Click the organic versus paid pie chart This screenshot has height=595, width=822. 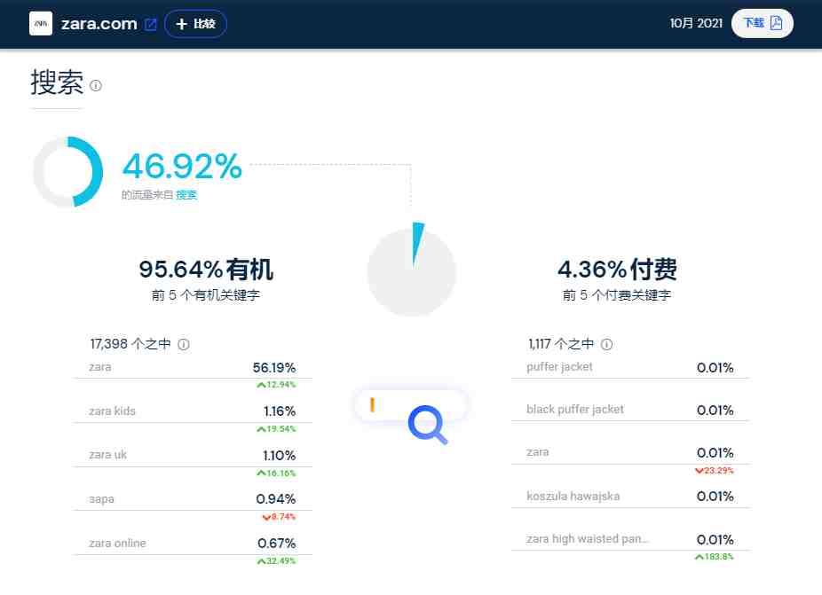click(412, 271)
